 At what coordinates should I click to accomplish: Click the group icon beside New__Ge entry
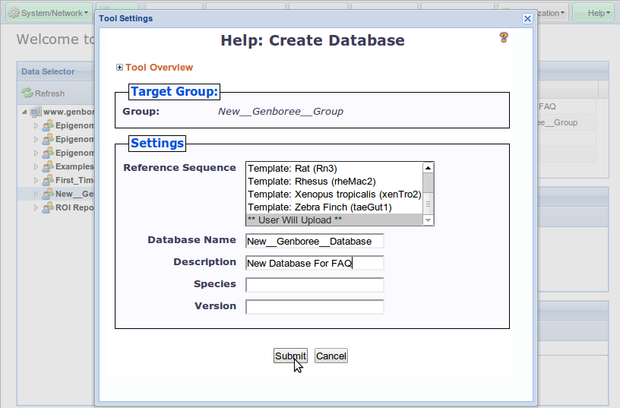47,195
